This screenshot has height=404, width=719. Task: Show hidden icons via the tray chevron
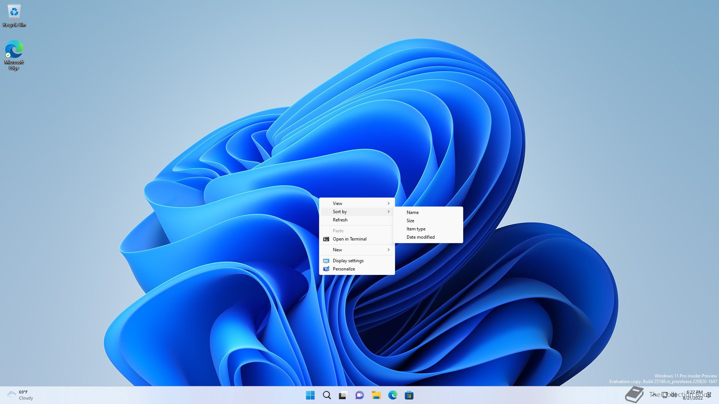654,395
